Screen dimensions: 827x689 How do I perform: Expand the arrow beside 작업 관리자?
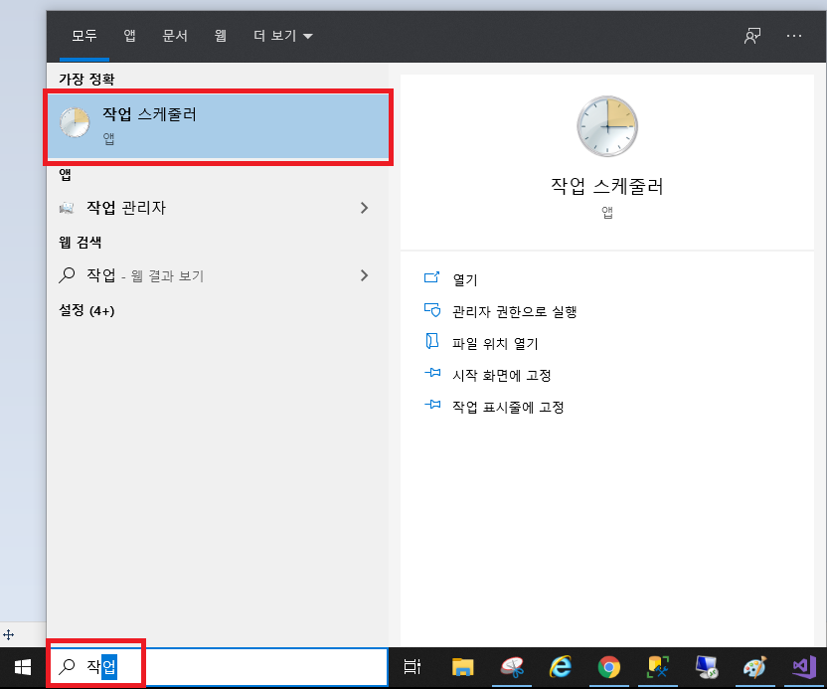[364, 208]
